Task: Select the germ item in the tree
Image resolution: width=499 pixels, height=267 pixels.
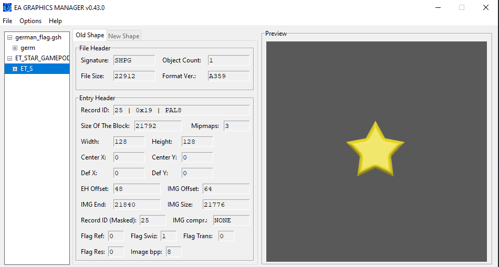Action: (x=28, y=48)
